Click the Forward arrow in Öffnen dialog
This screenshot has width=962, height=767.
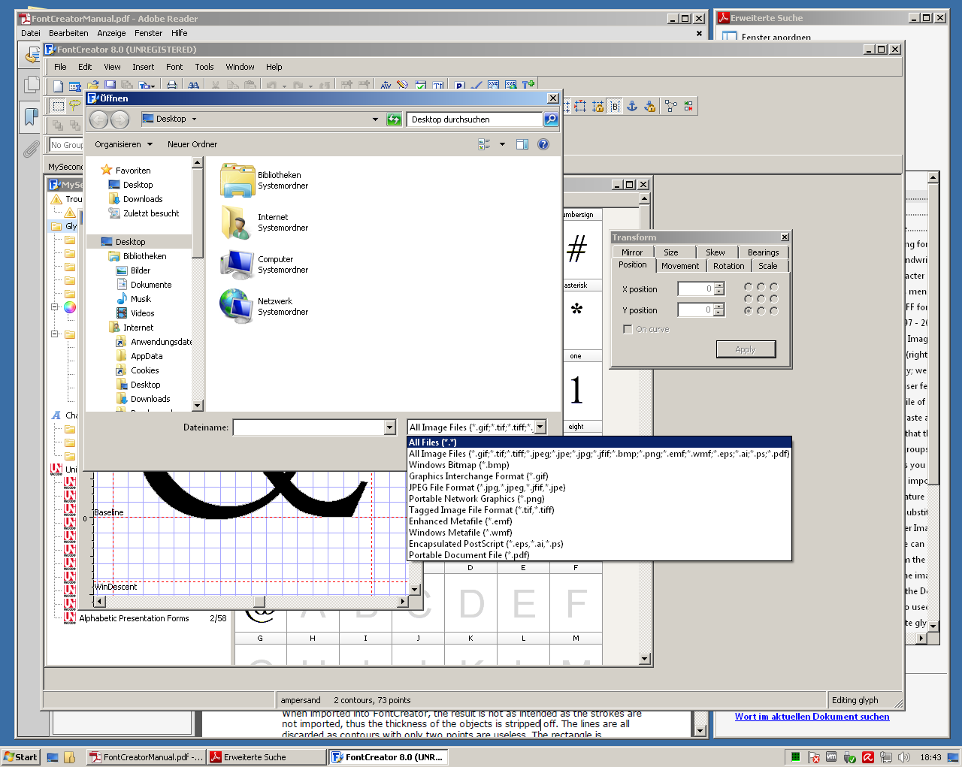(x=120, y=119)
